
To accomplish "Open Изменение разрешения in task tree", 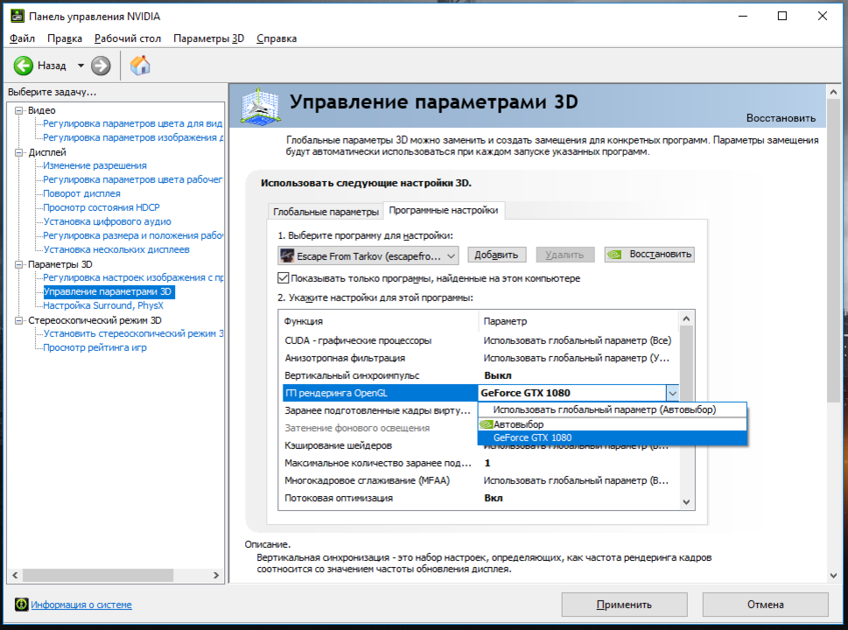I will [95, 165].
